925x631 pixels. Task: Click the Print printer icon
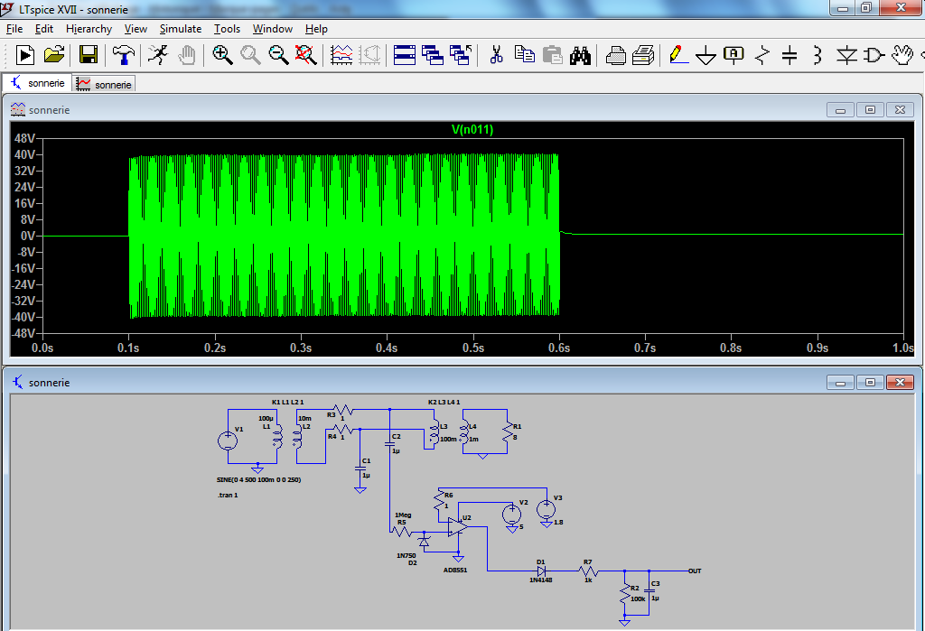tap(643, 55)
